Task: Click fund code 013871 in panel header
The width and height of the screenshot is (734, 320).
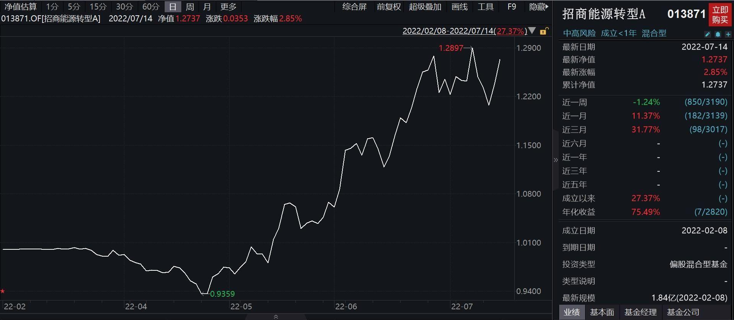Action: [x=687, y=15]
